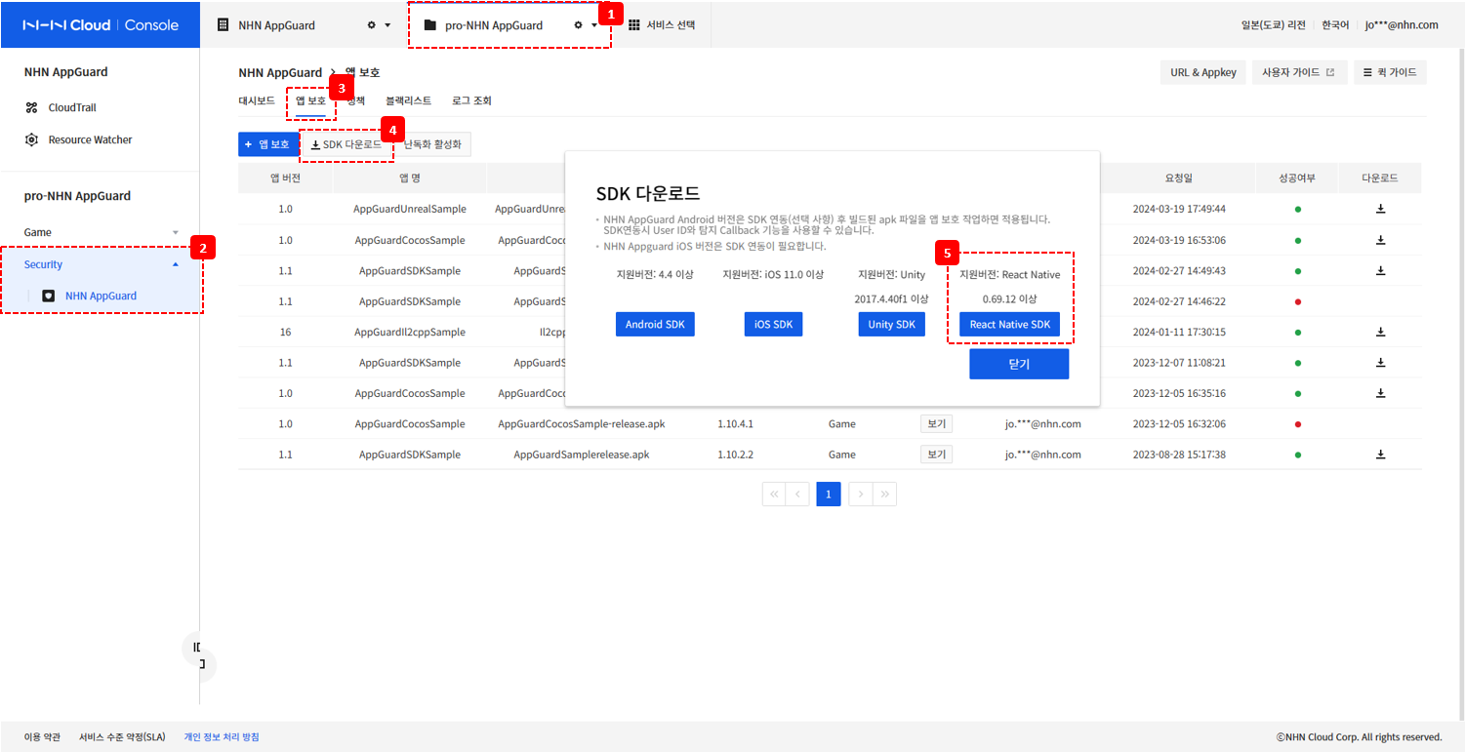Close the SDK 다운로드 dialog with 닫기
Viewport: 1465px width, 752px height.
(1019, 364)
